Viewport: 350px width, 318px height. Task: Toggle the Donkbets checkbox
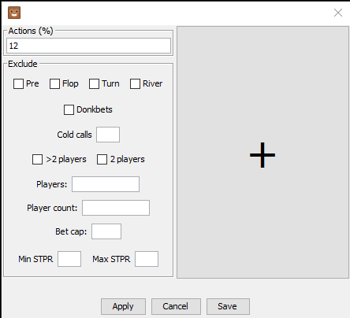(69, 109)
